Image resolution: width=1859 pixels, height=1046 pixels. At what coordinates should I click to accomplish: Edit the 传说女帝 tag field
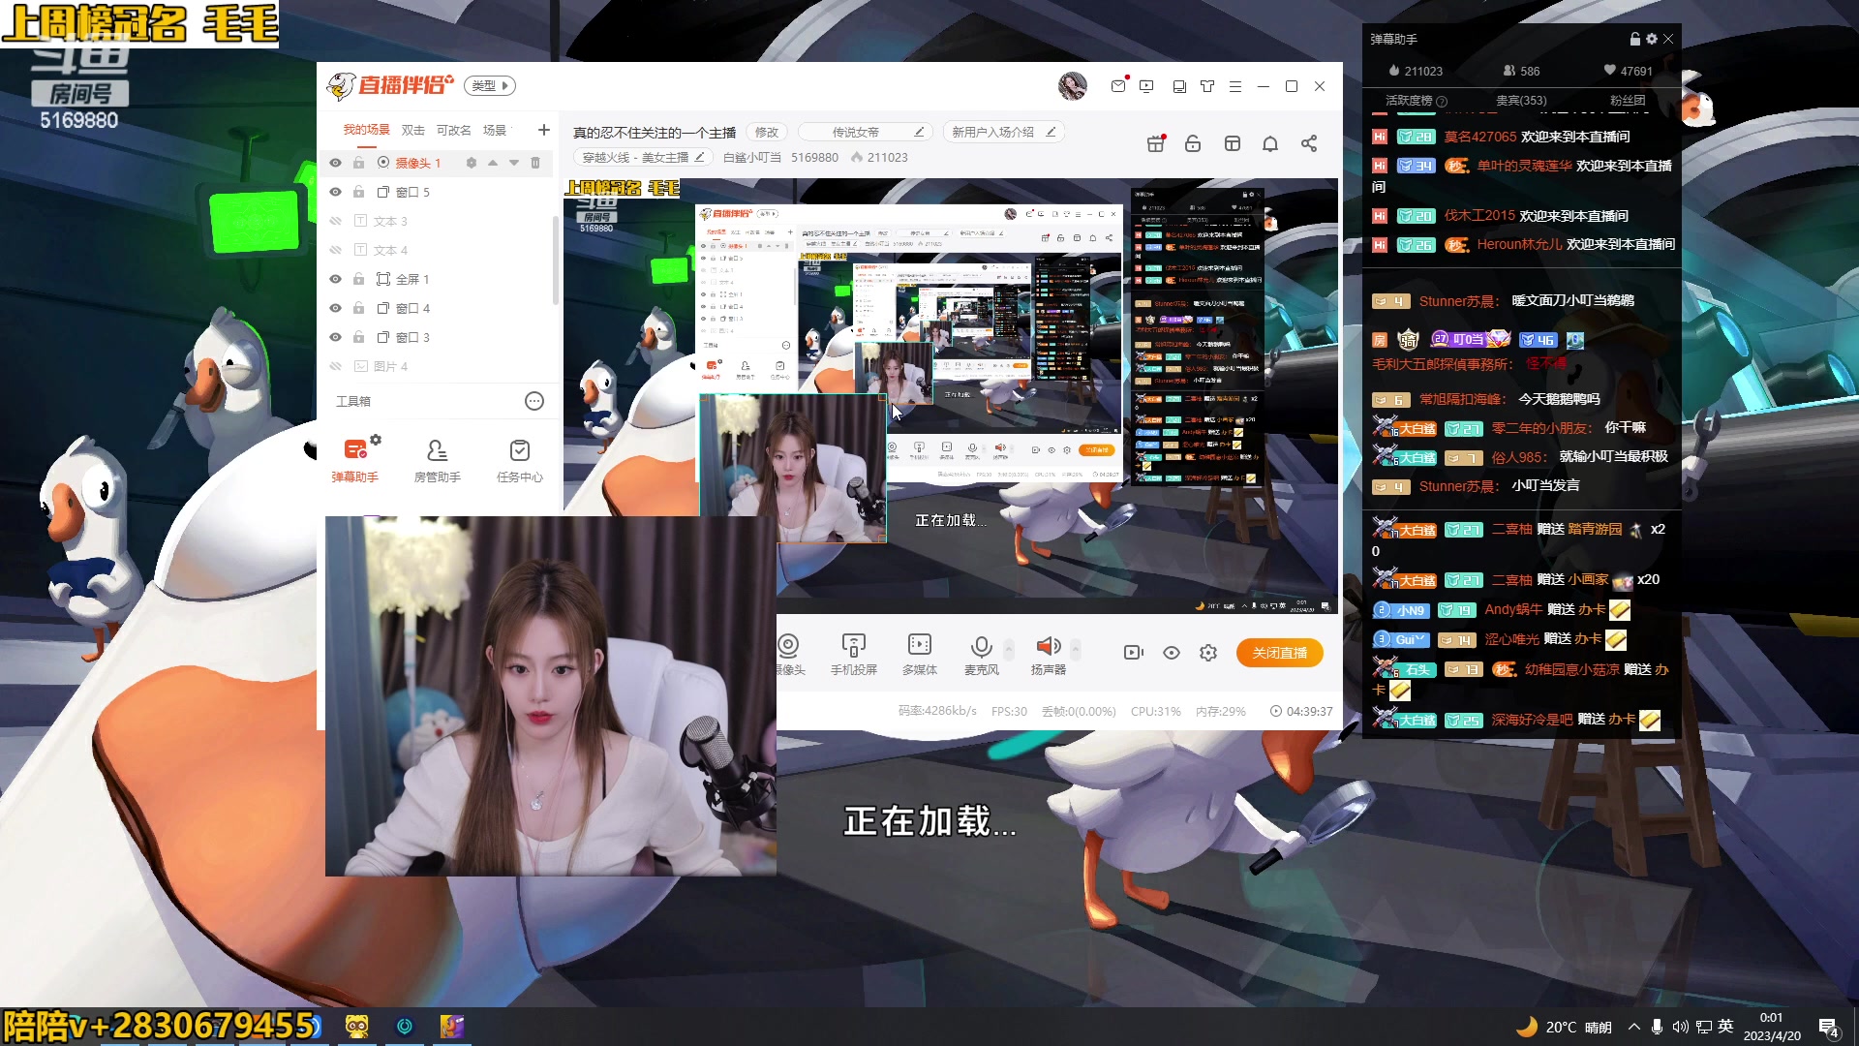point(867,132)
